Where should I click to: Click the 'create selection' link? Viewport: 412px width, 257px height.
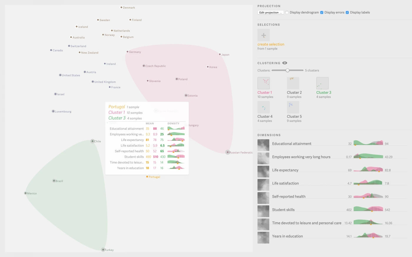(x=270, y=44)
